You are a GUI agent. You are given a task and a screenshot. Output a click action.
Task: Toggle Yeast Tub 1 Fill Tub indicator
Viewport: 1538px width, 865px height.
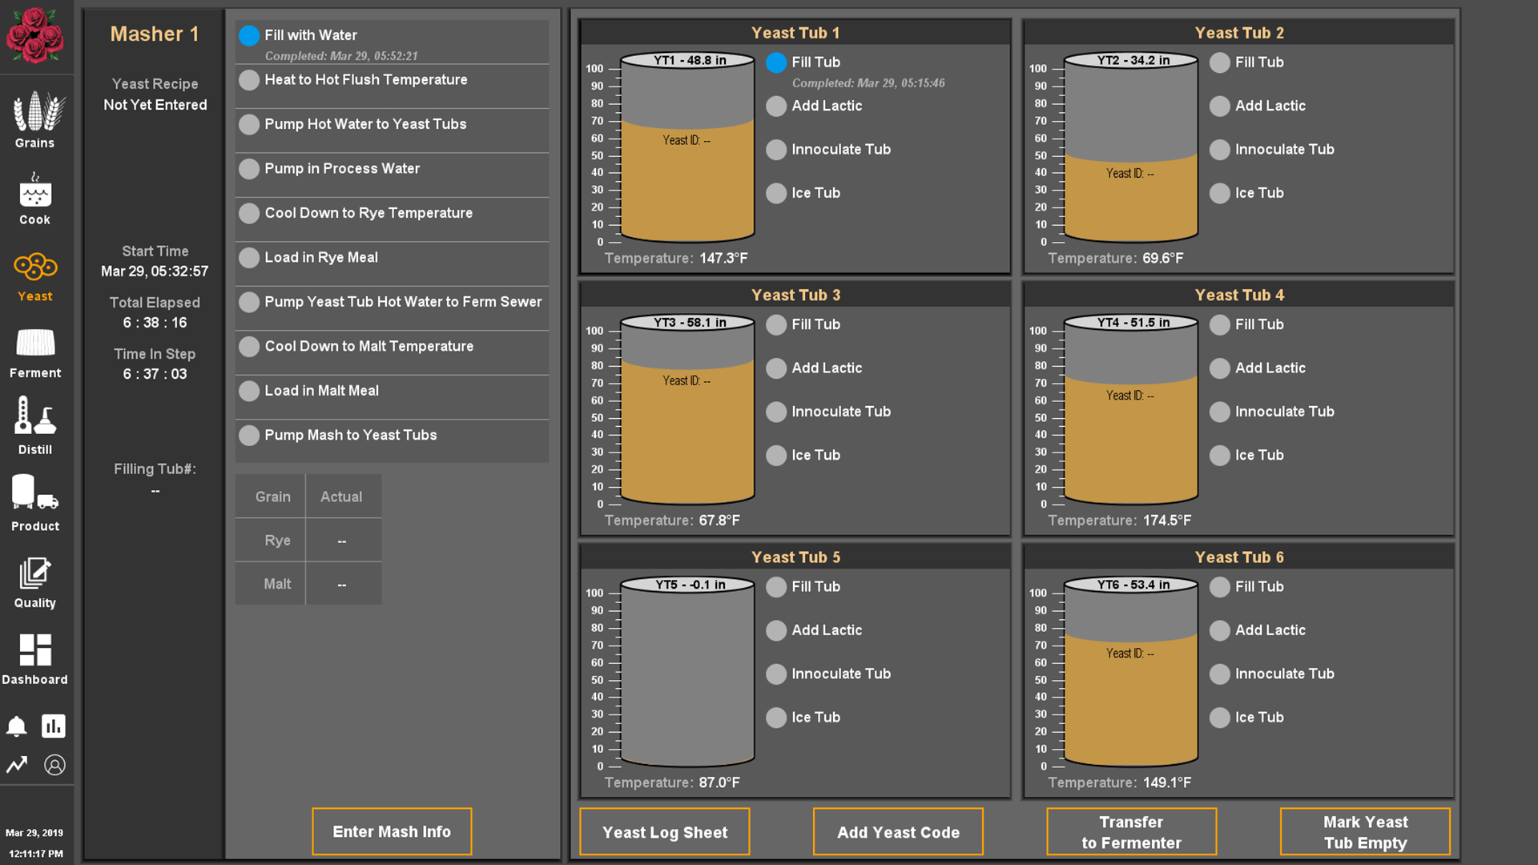click(776, 62)
